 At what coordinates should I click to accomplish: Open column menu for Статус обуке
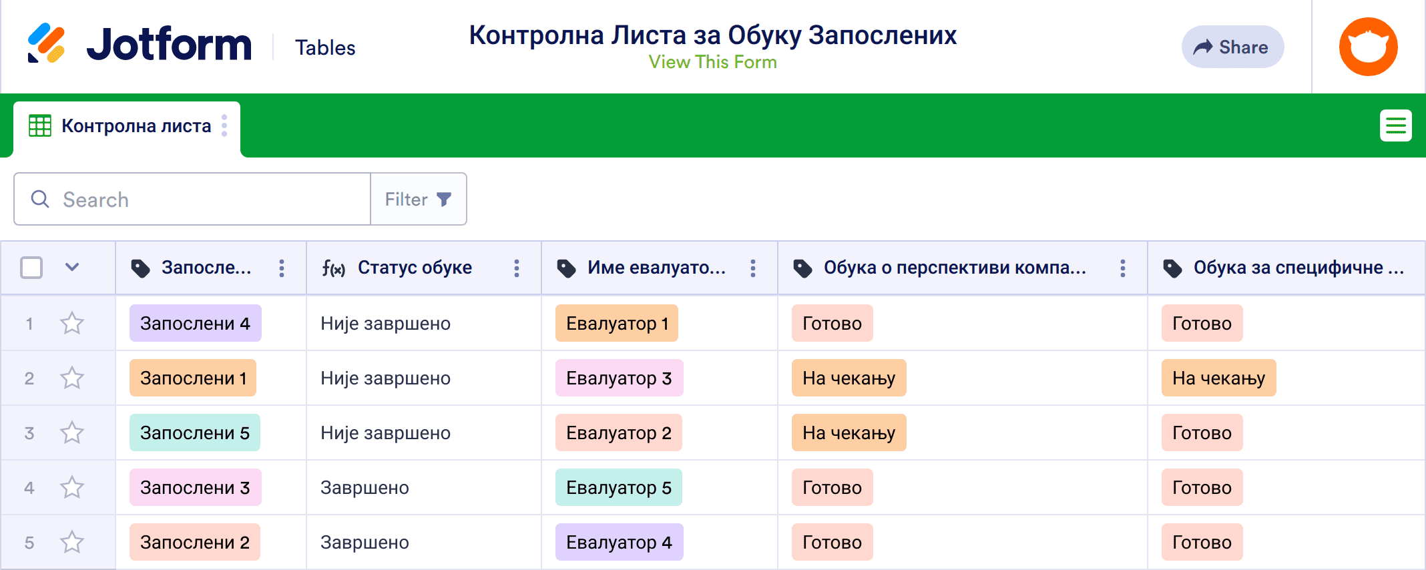click(x=517, y=268)
